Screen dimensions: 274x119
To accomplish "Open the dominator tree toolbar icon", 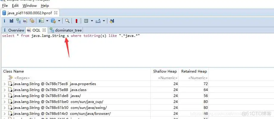I will pos(18,21).
